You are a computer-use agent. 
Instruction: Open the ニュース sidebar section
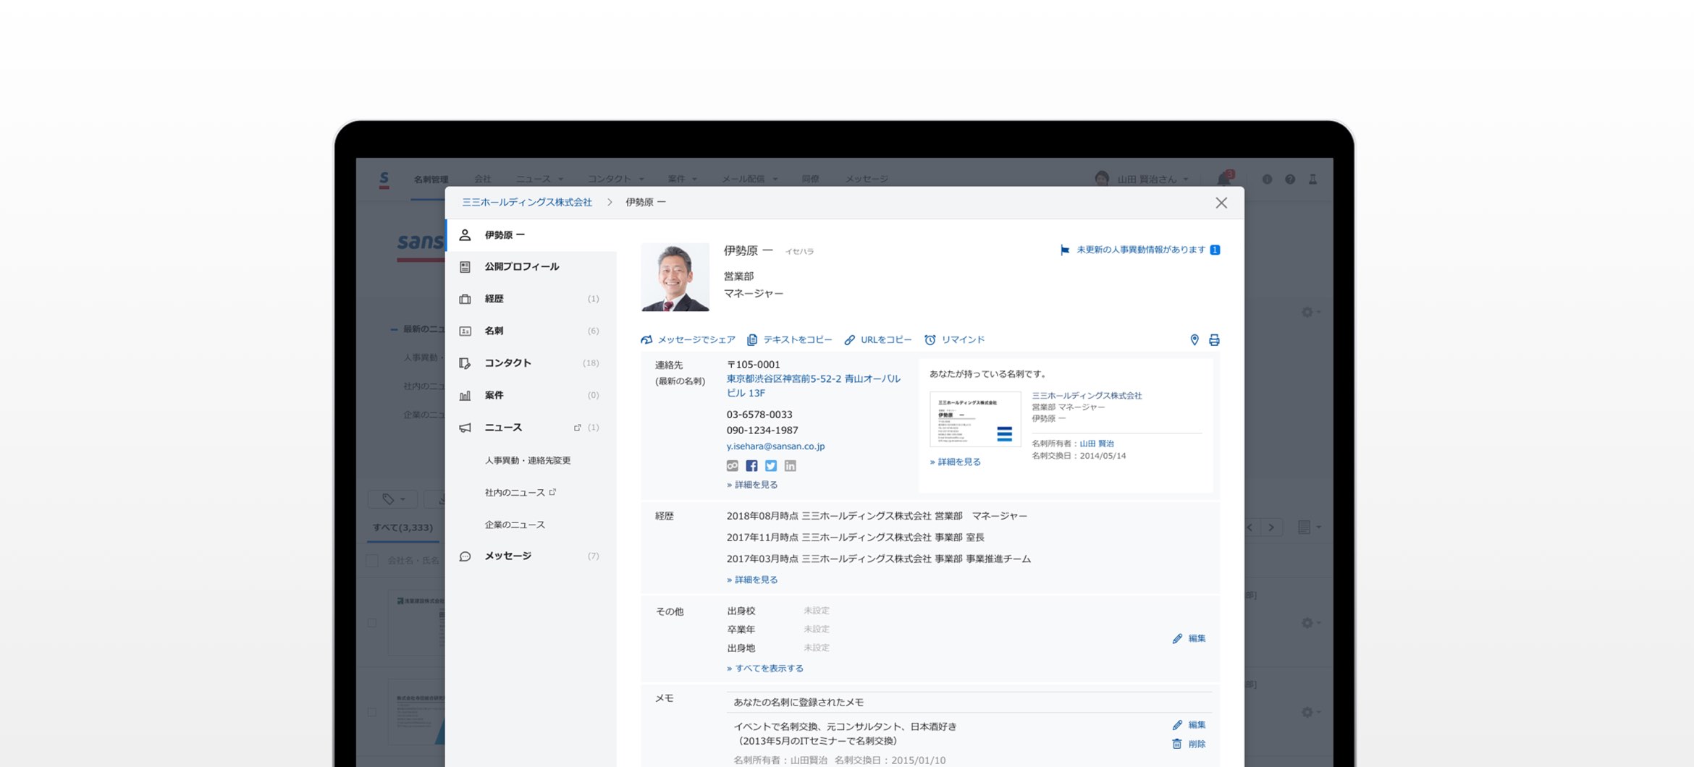coord(531,428)
